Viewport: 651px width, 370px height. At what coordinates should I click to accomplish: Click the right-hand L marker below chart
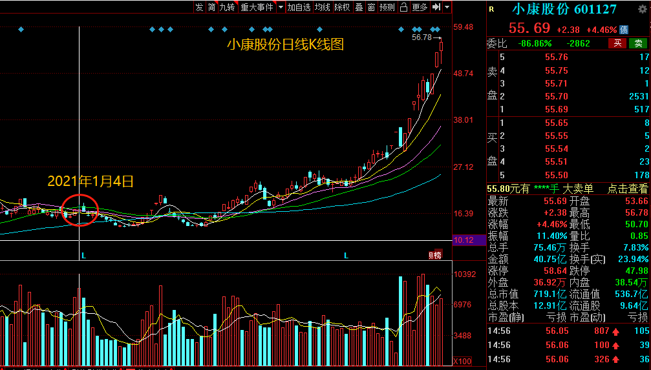pos(346,256)
